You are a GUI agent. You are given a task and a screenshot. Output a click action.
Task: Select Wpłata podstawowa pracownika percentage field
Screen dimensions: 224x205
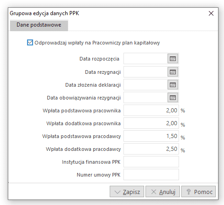click(151, 111)
